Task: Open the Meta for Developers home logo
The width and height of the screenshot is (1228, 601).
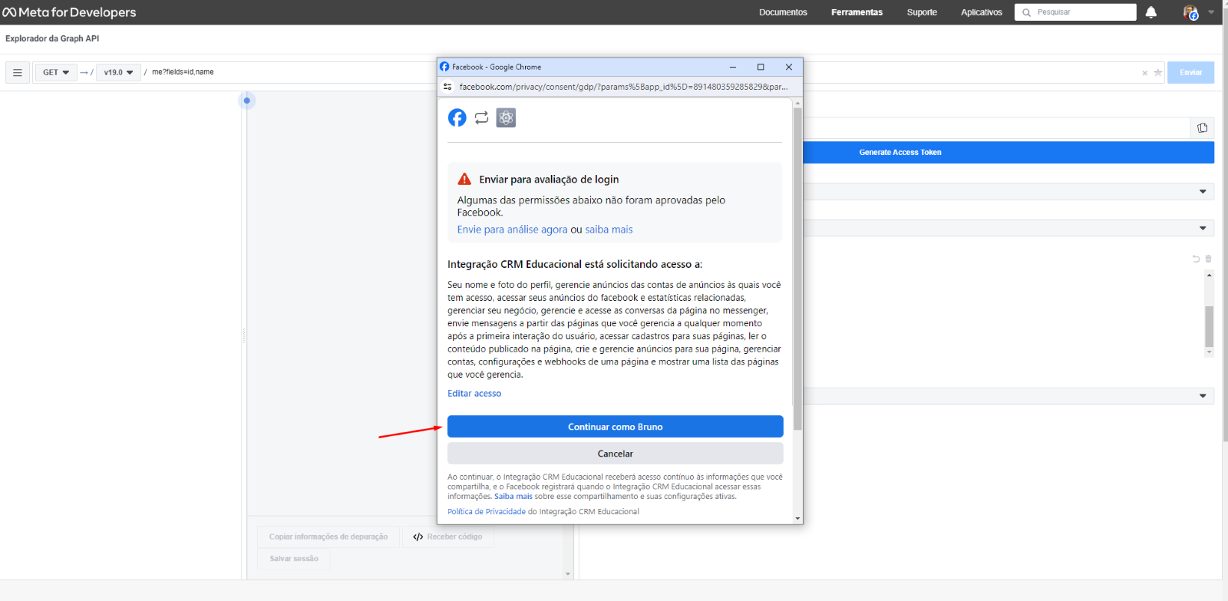Action: (x=69, y=12)
